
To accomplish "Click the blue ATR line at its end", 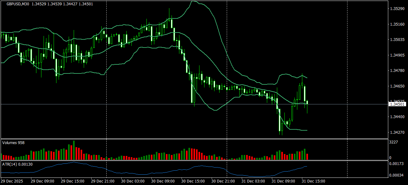I will [307, 167].
